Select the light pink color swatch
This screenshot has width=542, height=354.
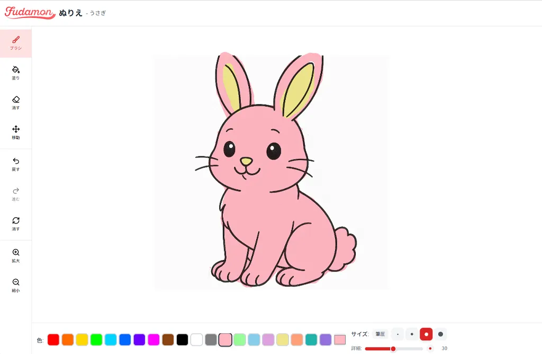(225, 340)
